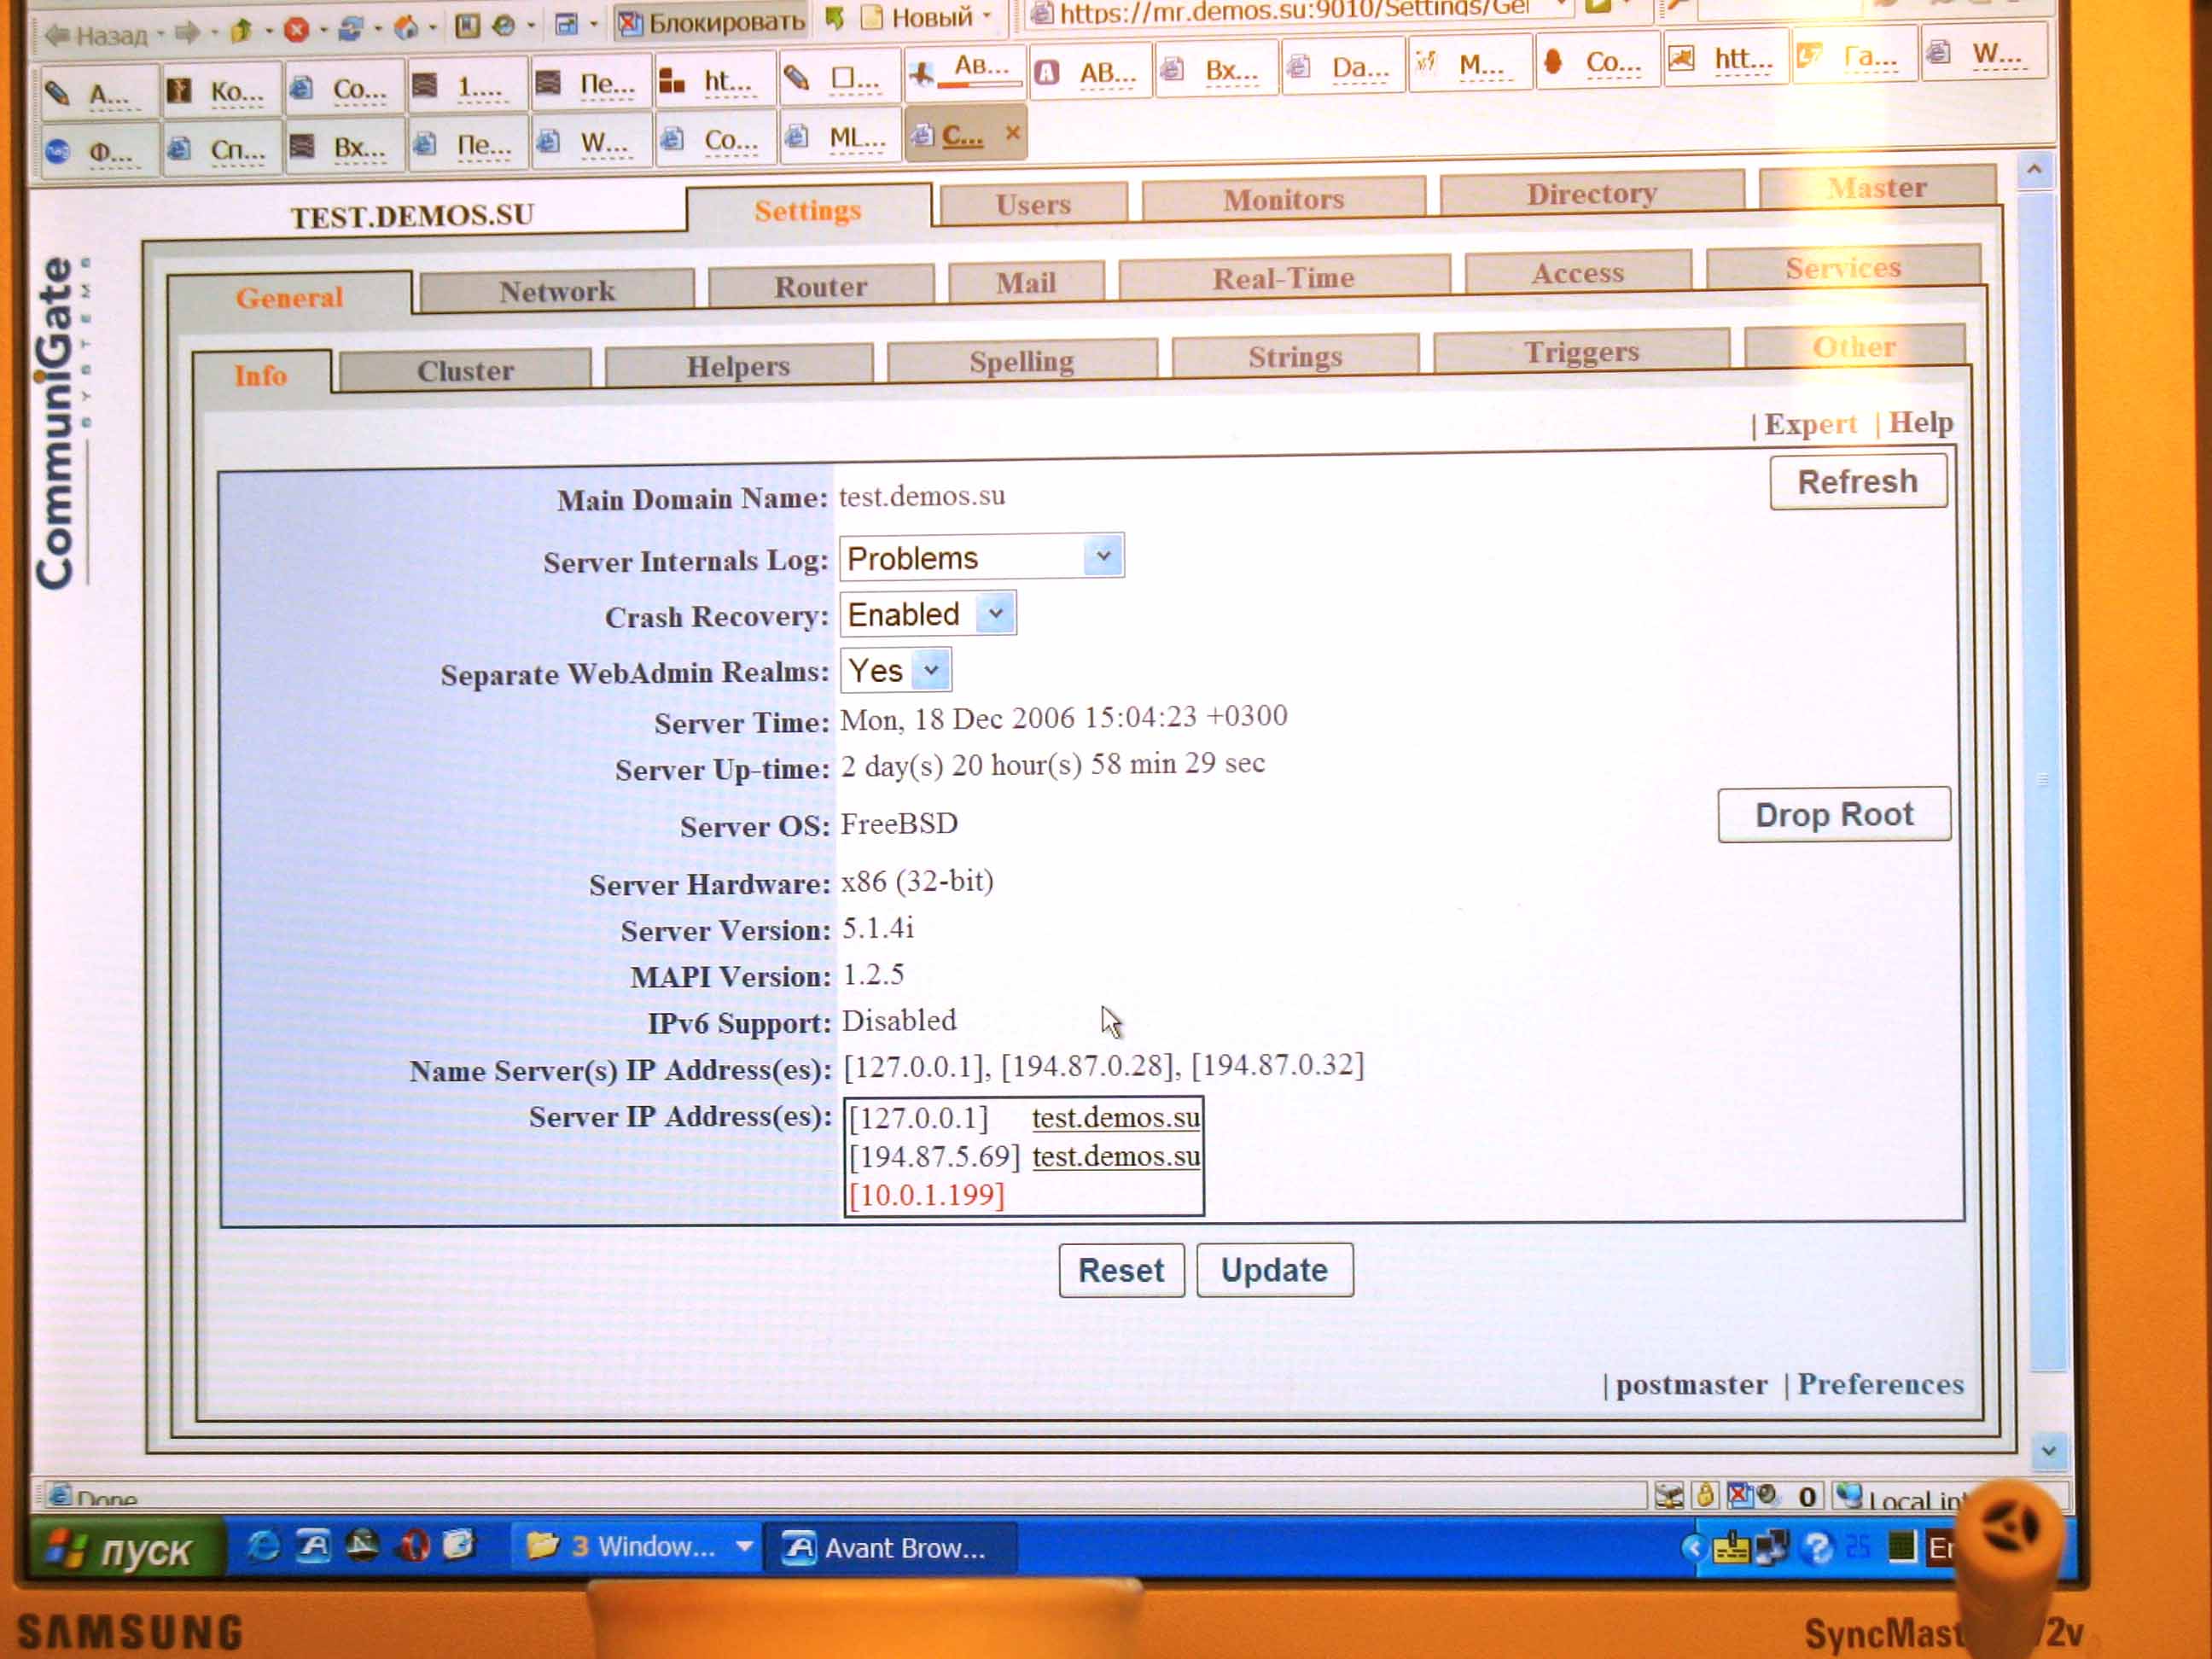This screenshot has width=2212, height=1659.
Task: Click Server Version value 5.1.4i
Action: [877, 928]
